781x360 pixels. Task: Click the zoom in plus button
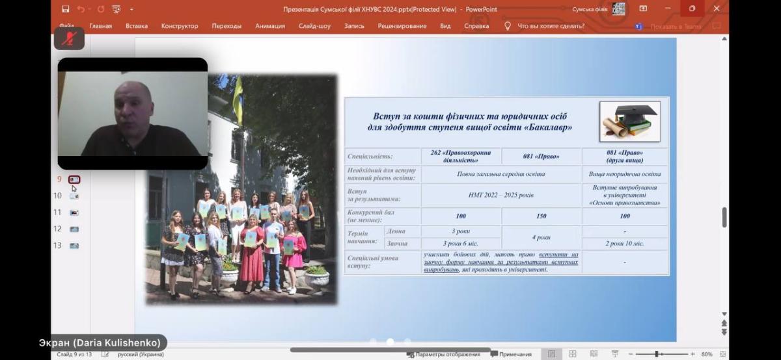tap(692, 354)
